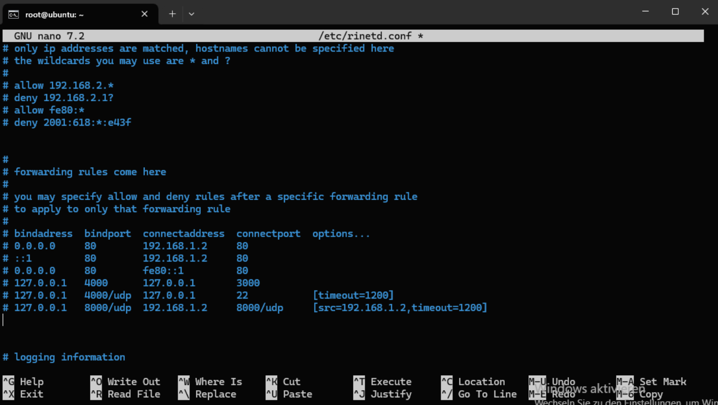
Task: Click the '# logging information' comment line
Action: pos(64,357)
